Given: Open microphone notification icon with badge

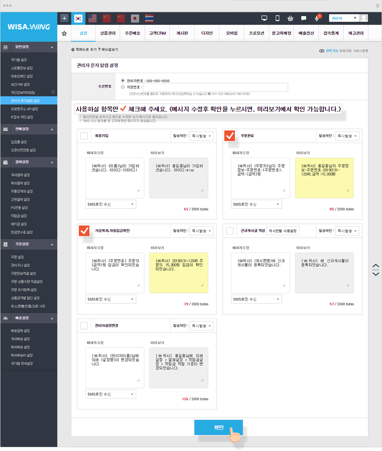Looking at the screenshot, I should pos(317,18).
